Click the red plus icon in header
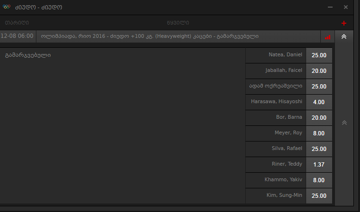 pyautogui.click(x=343, y=23)
